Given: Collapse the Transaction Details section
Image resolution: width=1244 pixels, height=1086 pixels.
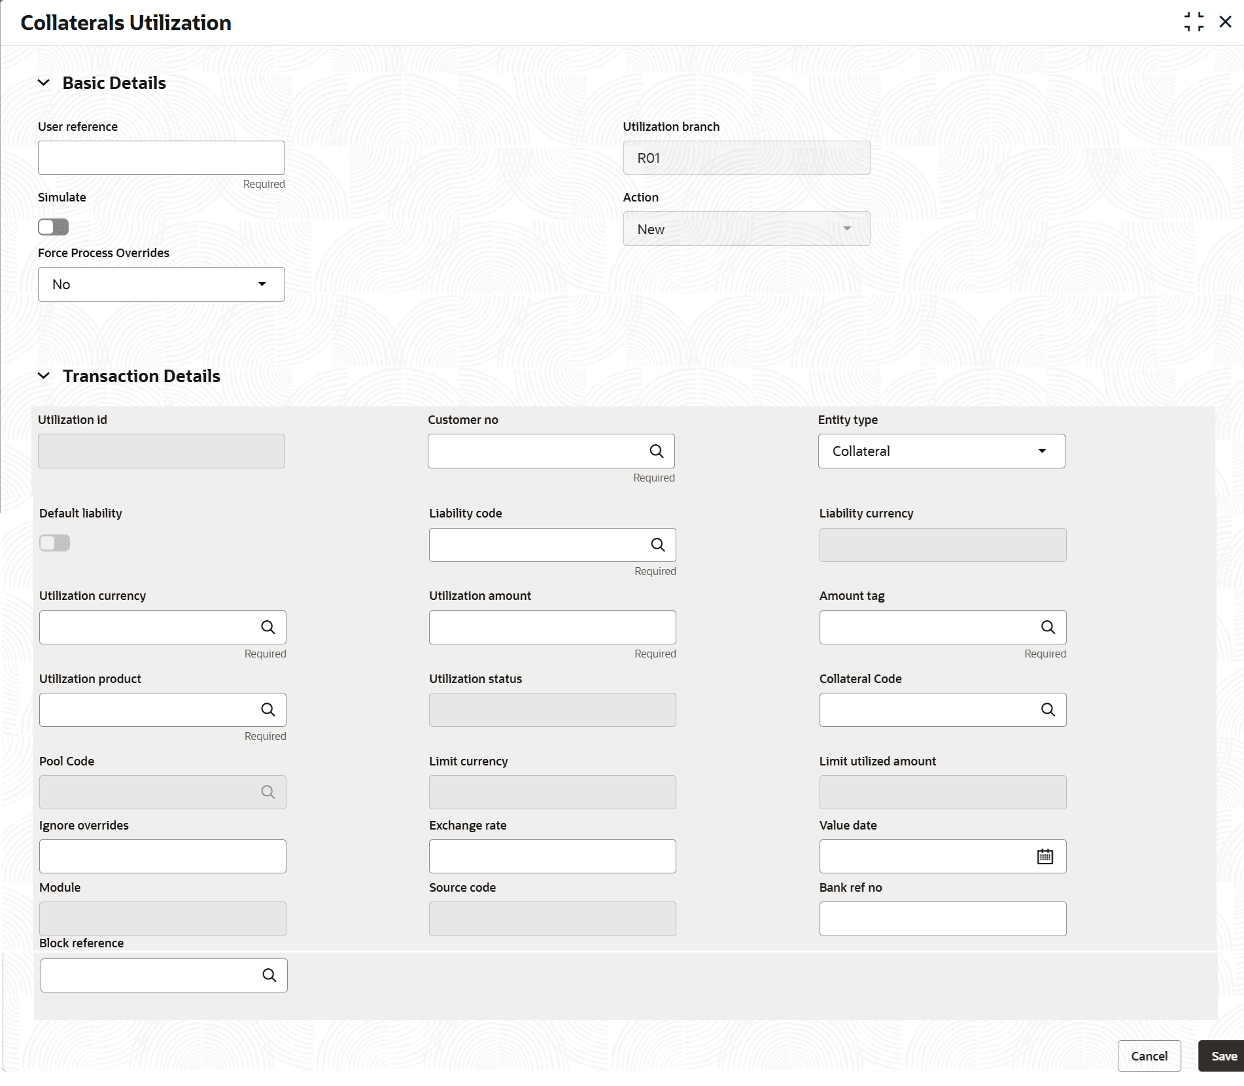Looking at the screenshot, I should [x=44, y=376].
